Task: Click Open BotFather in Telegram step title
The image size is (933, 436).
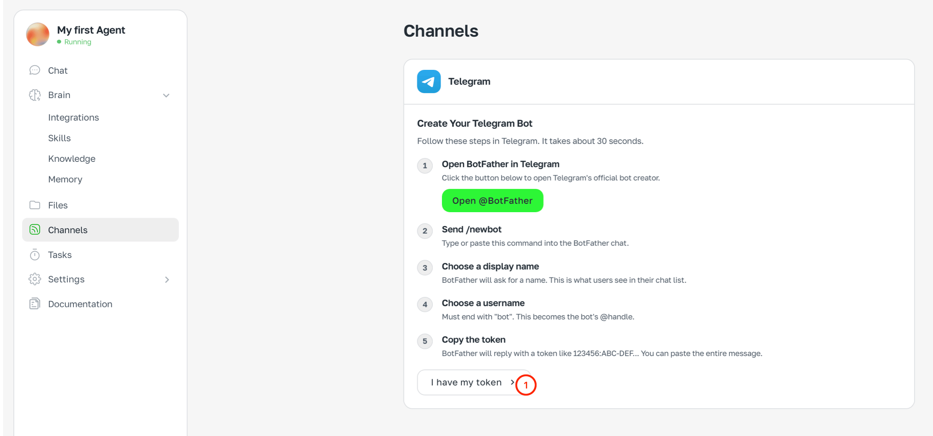Action: tap(501, 164)
